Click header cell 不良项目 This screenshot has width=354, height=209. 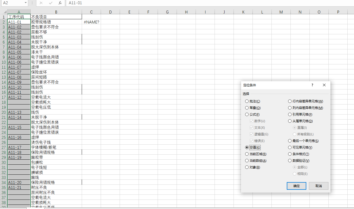click(x=56, y=17)
